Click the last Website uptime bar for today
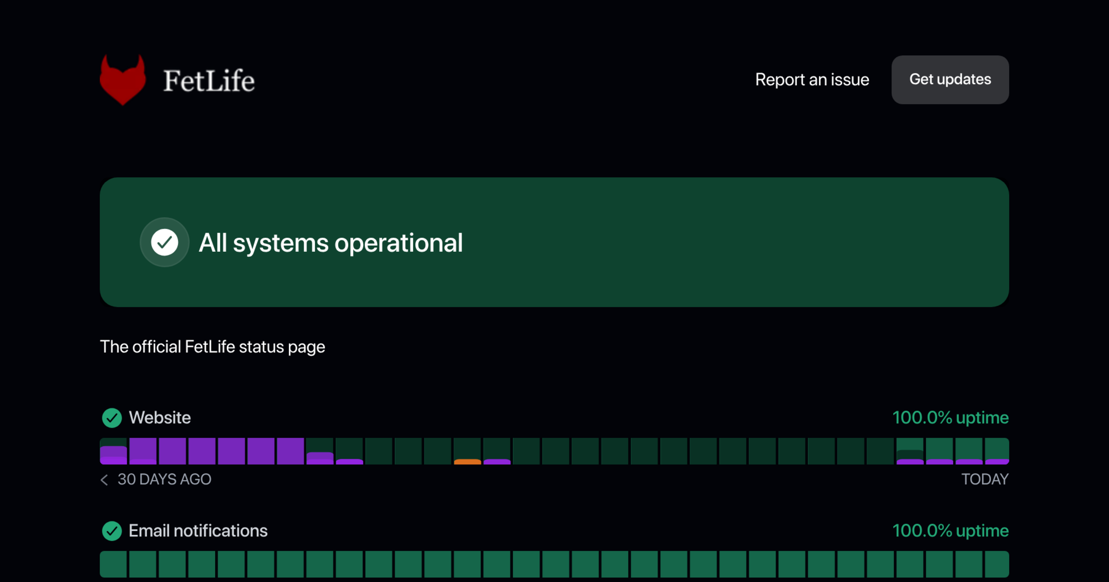The height and width of the screenshot is (582, 1109). tap(997, 451)
